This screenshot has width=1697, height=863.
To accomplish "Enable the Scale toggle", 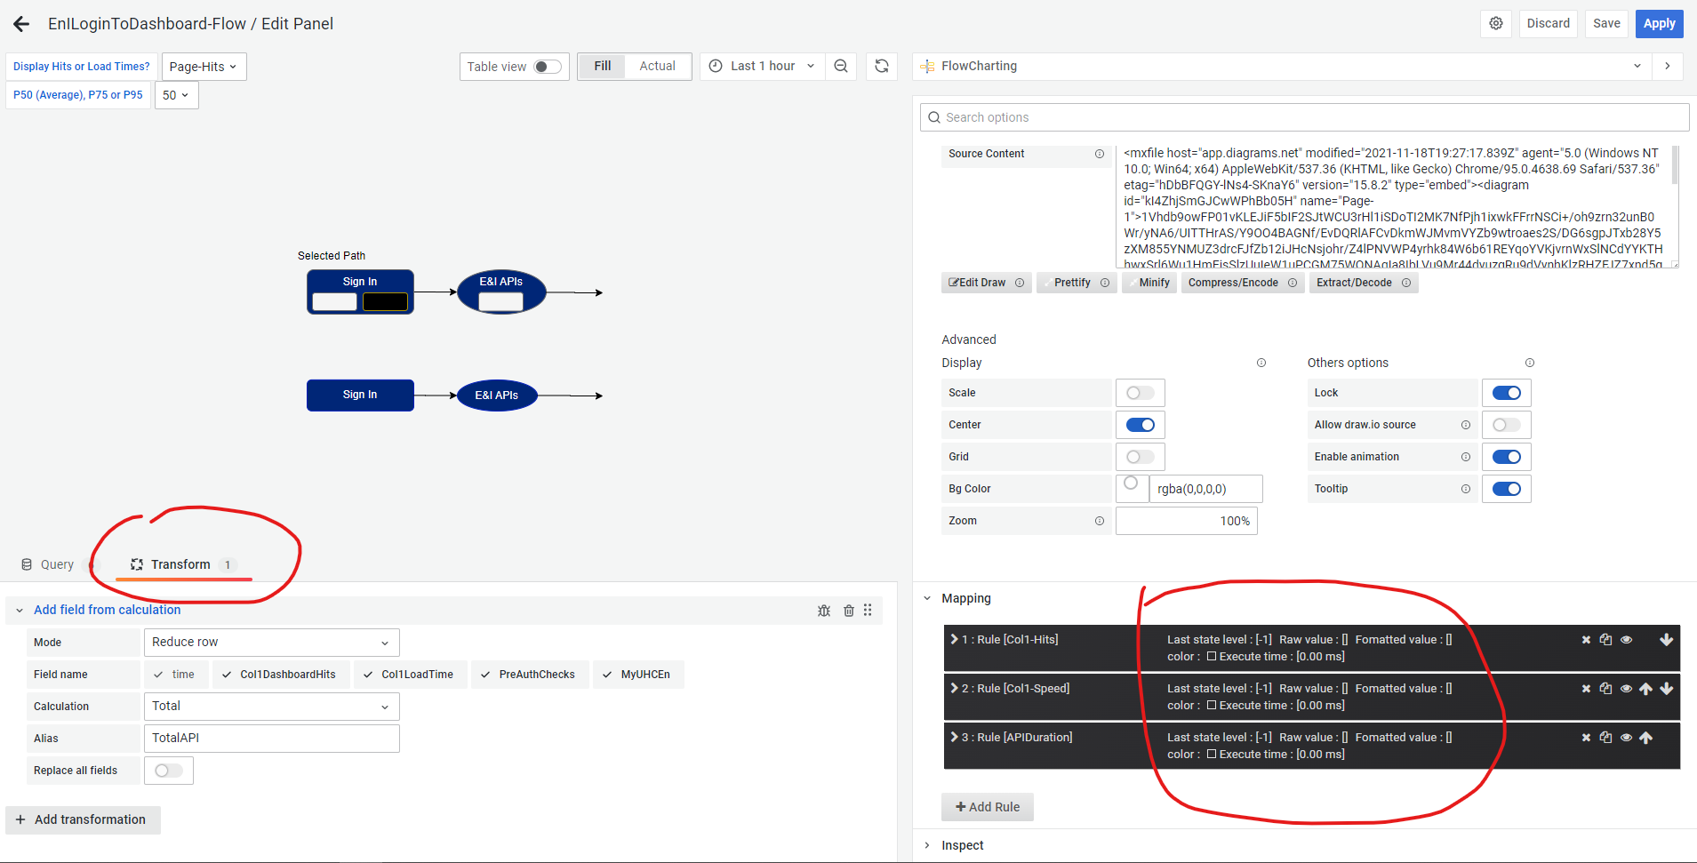I will [x=1141, y=392].
